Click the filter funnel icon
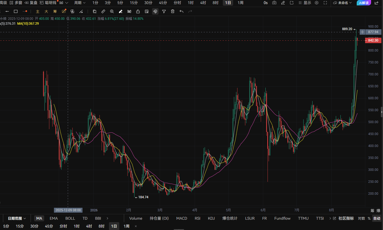The height and width of the screenshot is (230, 383). [164, 11]
